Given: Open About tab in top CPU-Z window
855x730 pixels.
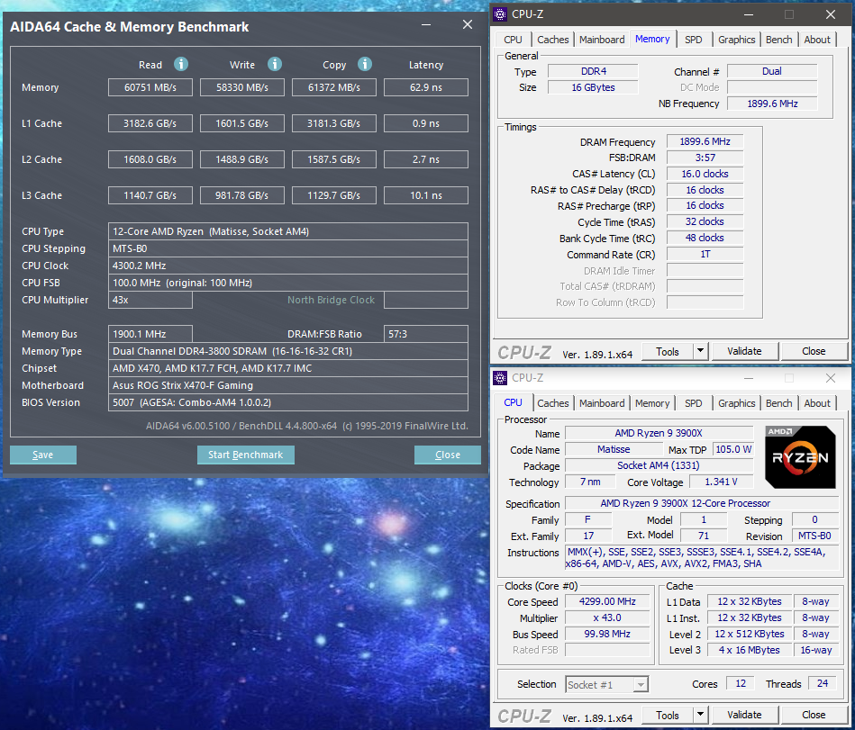Looking at the screenshot, I should click(817, 40).
